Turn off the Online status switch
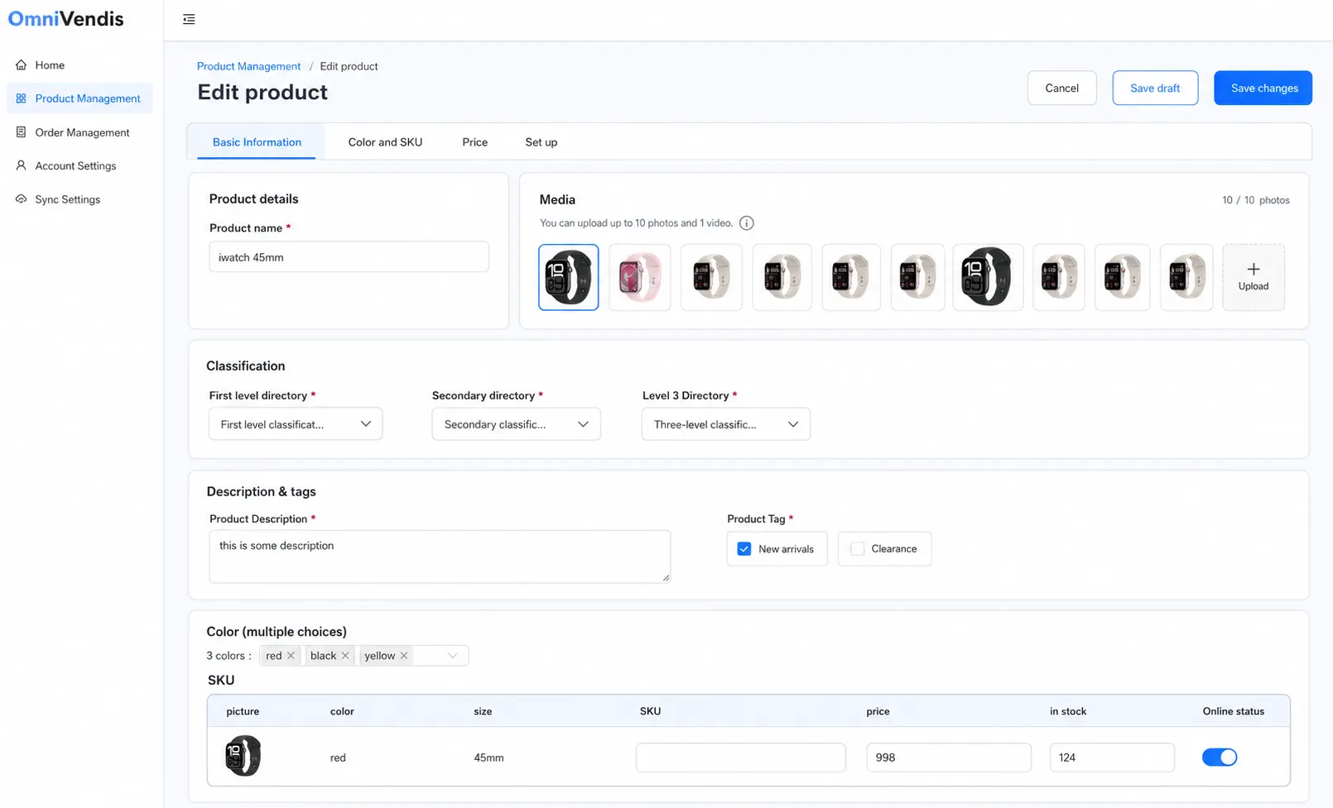The height and width of the screenshot is (808, 1333). [1220, 757]
